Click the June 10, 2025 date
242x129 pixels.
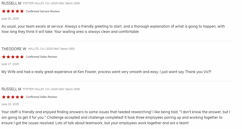[10, 104]
